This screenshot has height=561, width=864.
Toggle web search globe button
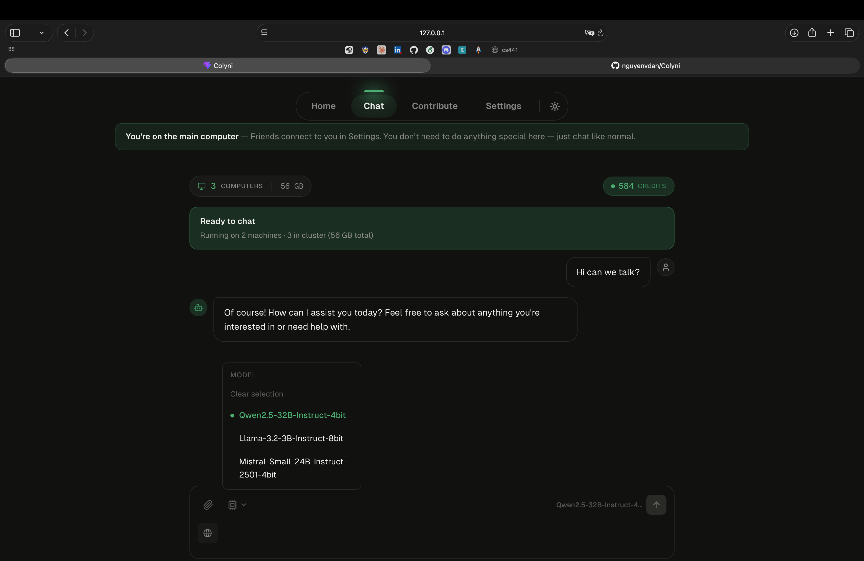pyautogui.click(x=208, y=533)
